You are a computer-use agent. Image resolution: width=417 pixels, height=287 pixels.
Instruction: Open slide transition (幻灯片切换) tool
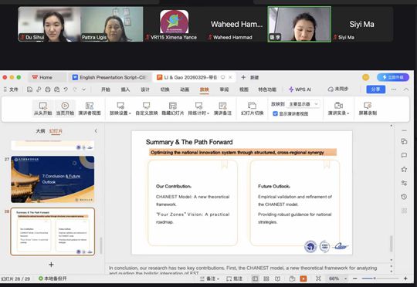[x=252, y=109]
